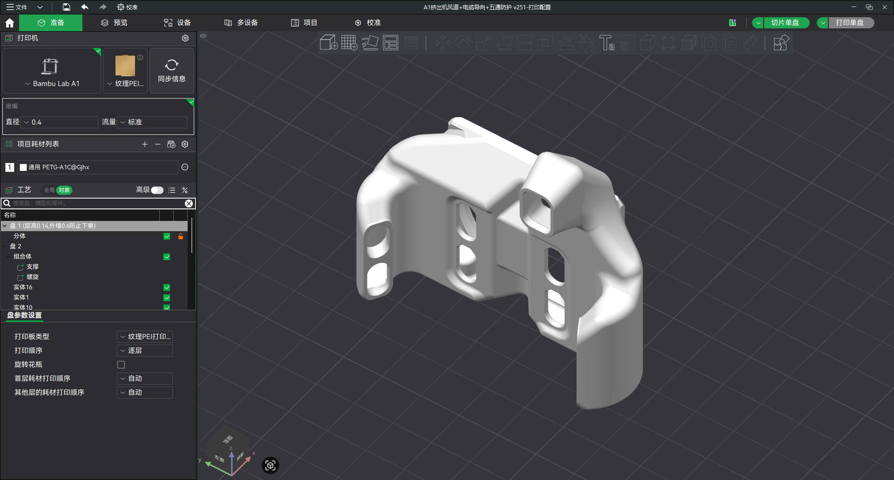The width and height of the screenshot is (894, 480).
Task: Click the Add model cube icon
Action: pos(329,43)
